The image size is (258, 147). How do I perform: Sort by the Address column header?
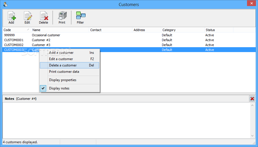click(146, 30)
